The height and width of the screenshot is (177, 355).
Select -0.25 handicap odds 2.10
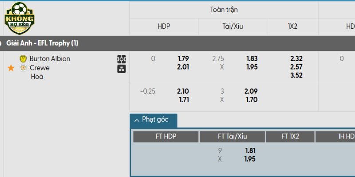[x=183, y=91]
